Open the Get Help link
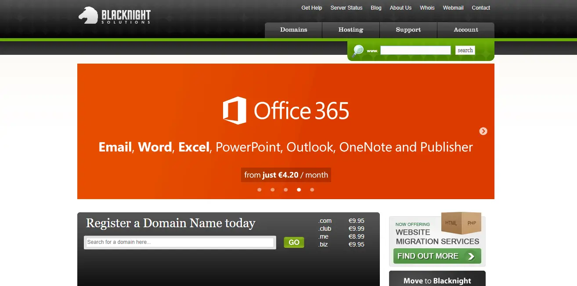 pyautogui.click(x=312, y=8)
